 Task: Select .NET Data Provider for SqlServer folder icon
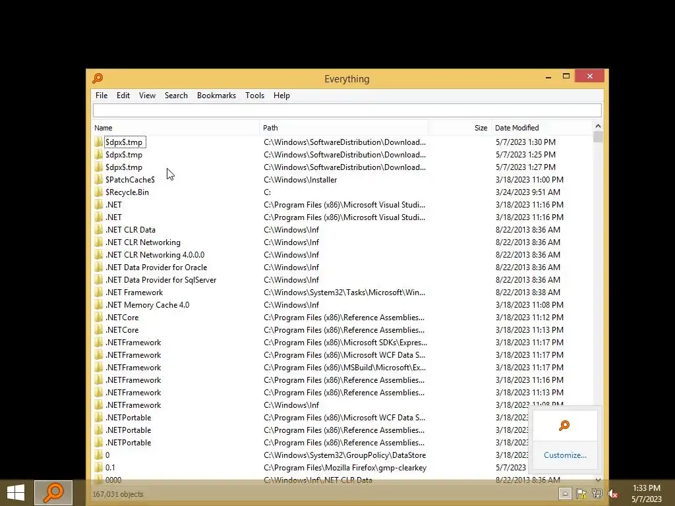[99, 279]
